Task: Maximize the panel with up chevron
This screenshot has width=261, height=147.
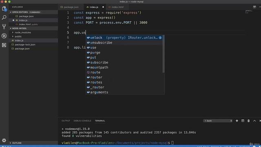Action: [254, 121]
